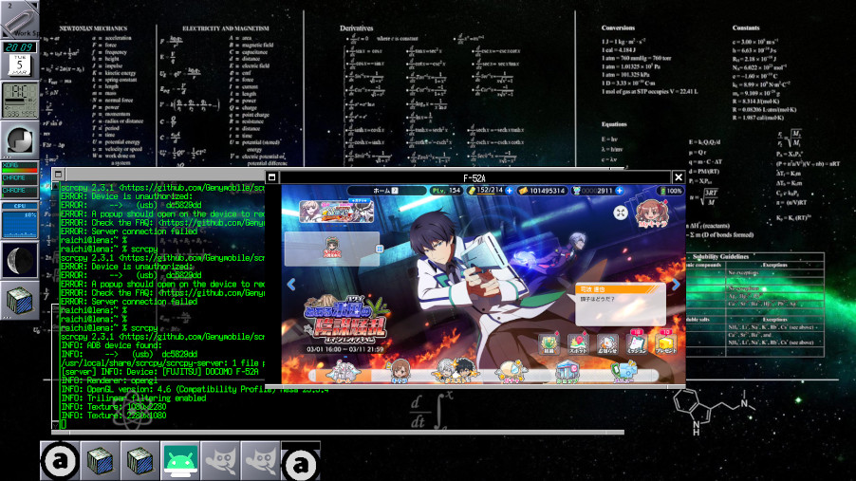This screenshot has width=856, height=481.
Task: Open the 組織 guild icon in game
Action: [549, 344]
